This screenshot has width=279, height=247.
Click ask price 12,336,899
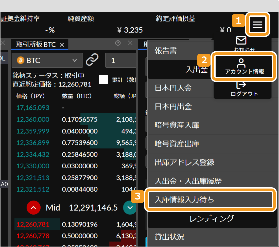coord(33,143)
